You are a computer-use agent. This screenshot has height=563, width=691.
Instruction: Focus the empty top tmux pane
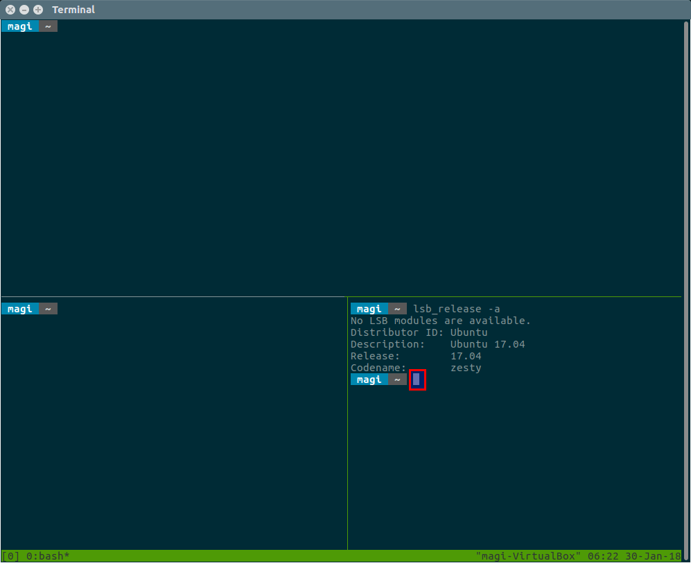click(340, 159)
